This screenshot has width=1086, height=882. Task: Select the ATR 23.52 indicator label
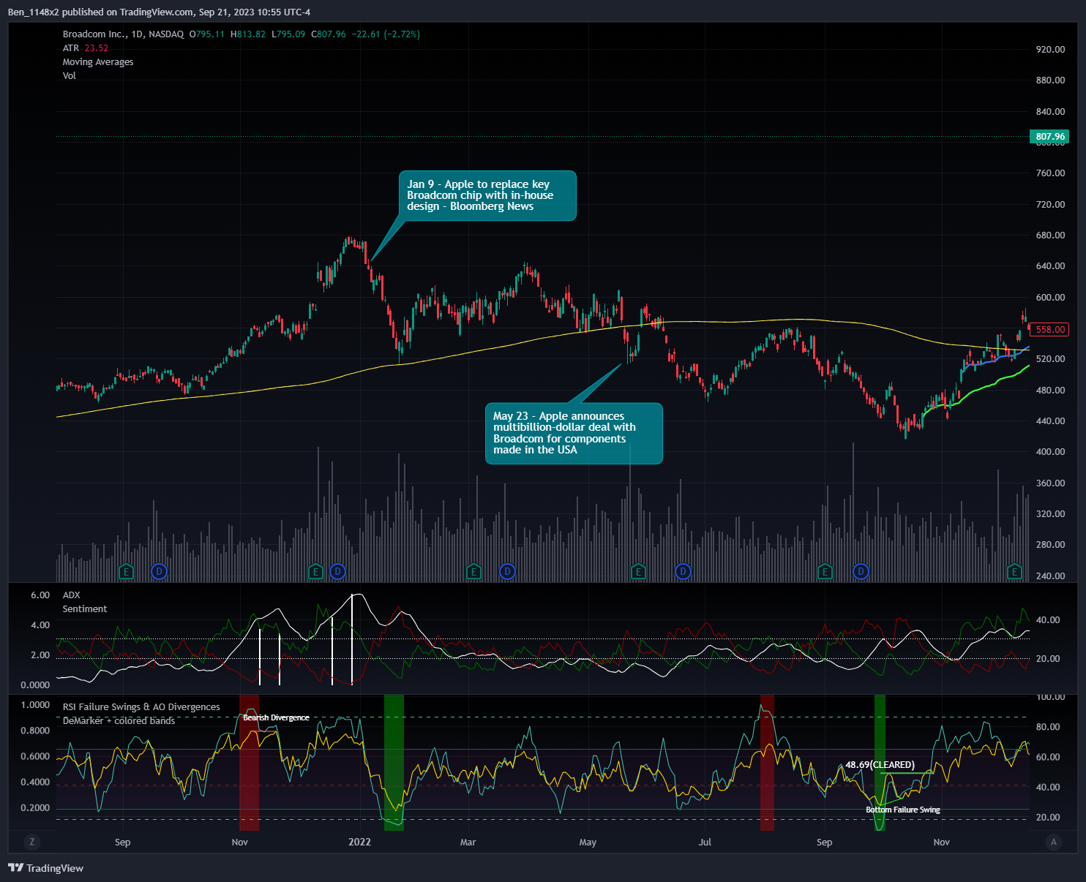tap(85, 48)
